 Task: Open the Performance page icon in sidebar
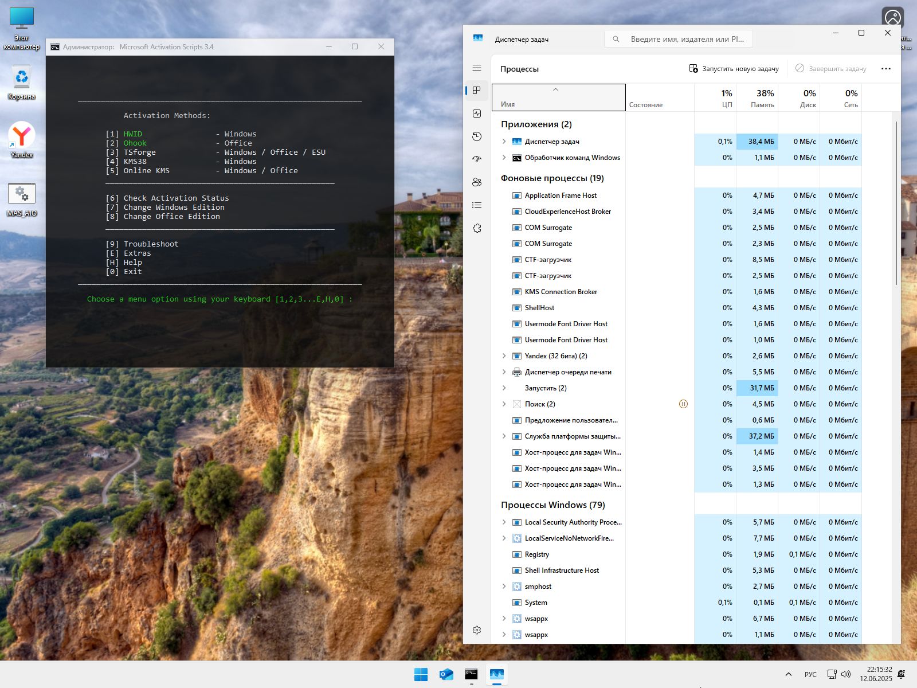[477, 114]
